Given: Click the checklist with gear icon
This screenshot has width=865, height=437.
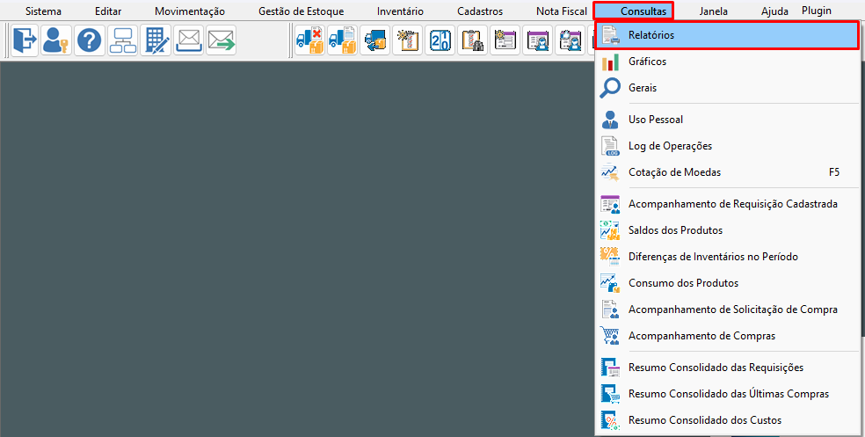Looking at the screenshot, I should coord(408,40).
